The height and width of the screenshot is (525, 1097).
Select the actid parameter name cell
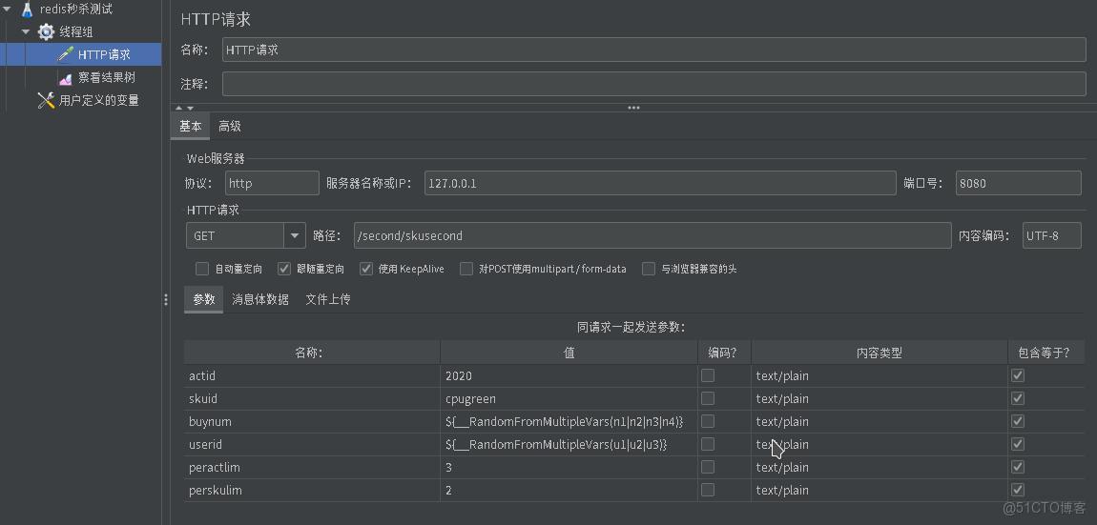312,376
